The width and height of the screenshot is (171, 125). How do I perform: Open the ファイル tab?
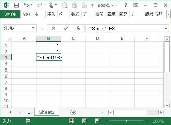click(10, 14)
